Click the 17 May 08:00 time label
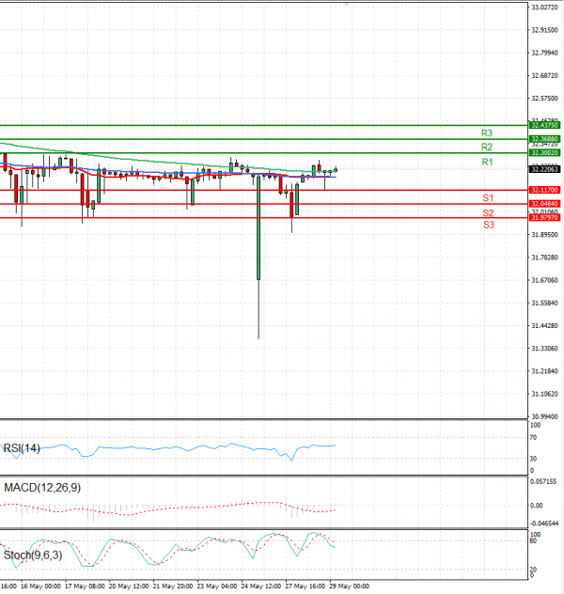This screenshot has width=564, height=594. 85,586
